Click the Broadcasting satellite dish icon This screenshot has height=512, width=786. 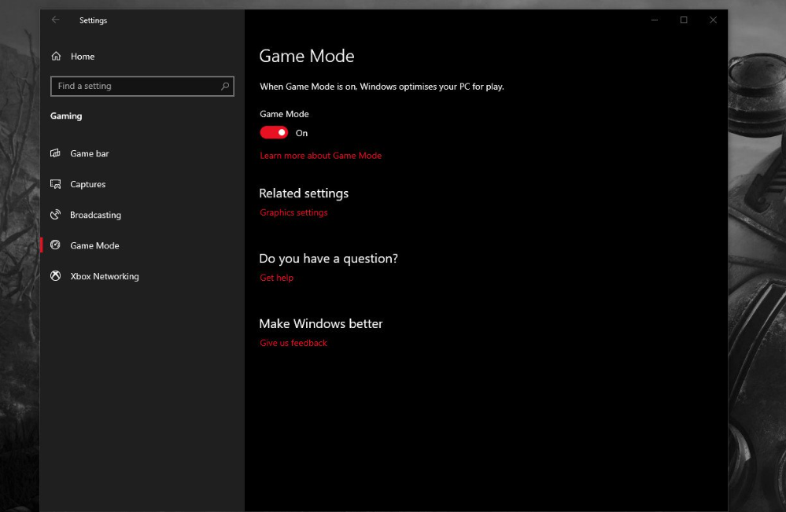(x=56, y=215)
